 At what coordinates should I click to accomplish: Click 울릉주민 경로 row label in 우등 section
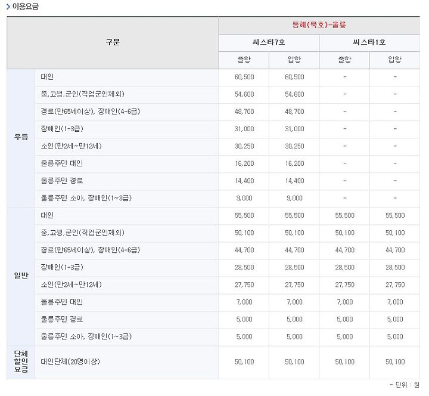pyautogui.click(x=62, y=181)
